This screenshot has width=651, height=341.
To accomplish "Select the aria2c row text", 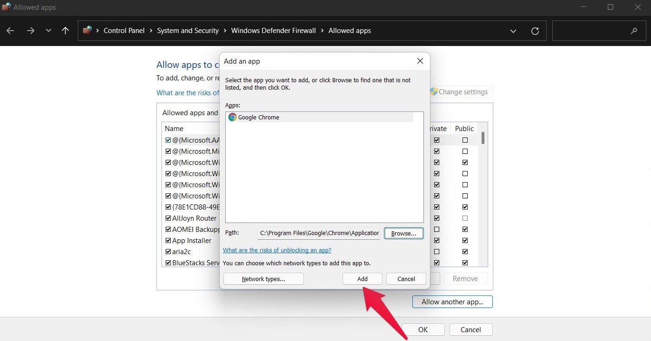I will 181,252.
